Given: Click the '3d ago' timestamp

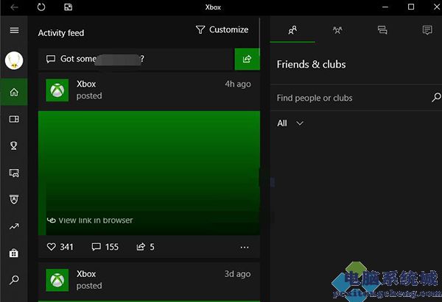Looking at the screenshot, I should coord(238,274).
